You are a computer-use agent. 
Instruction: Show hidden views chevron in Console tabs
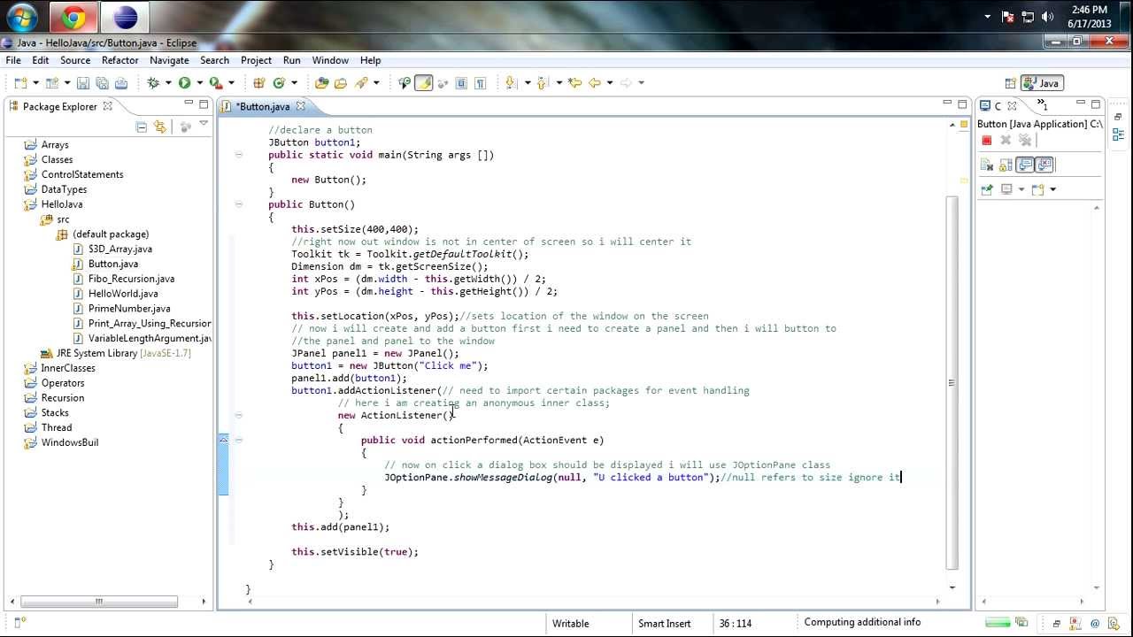pyautogui.click(x=1042, y=104)
